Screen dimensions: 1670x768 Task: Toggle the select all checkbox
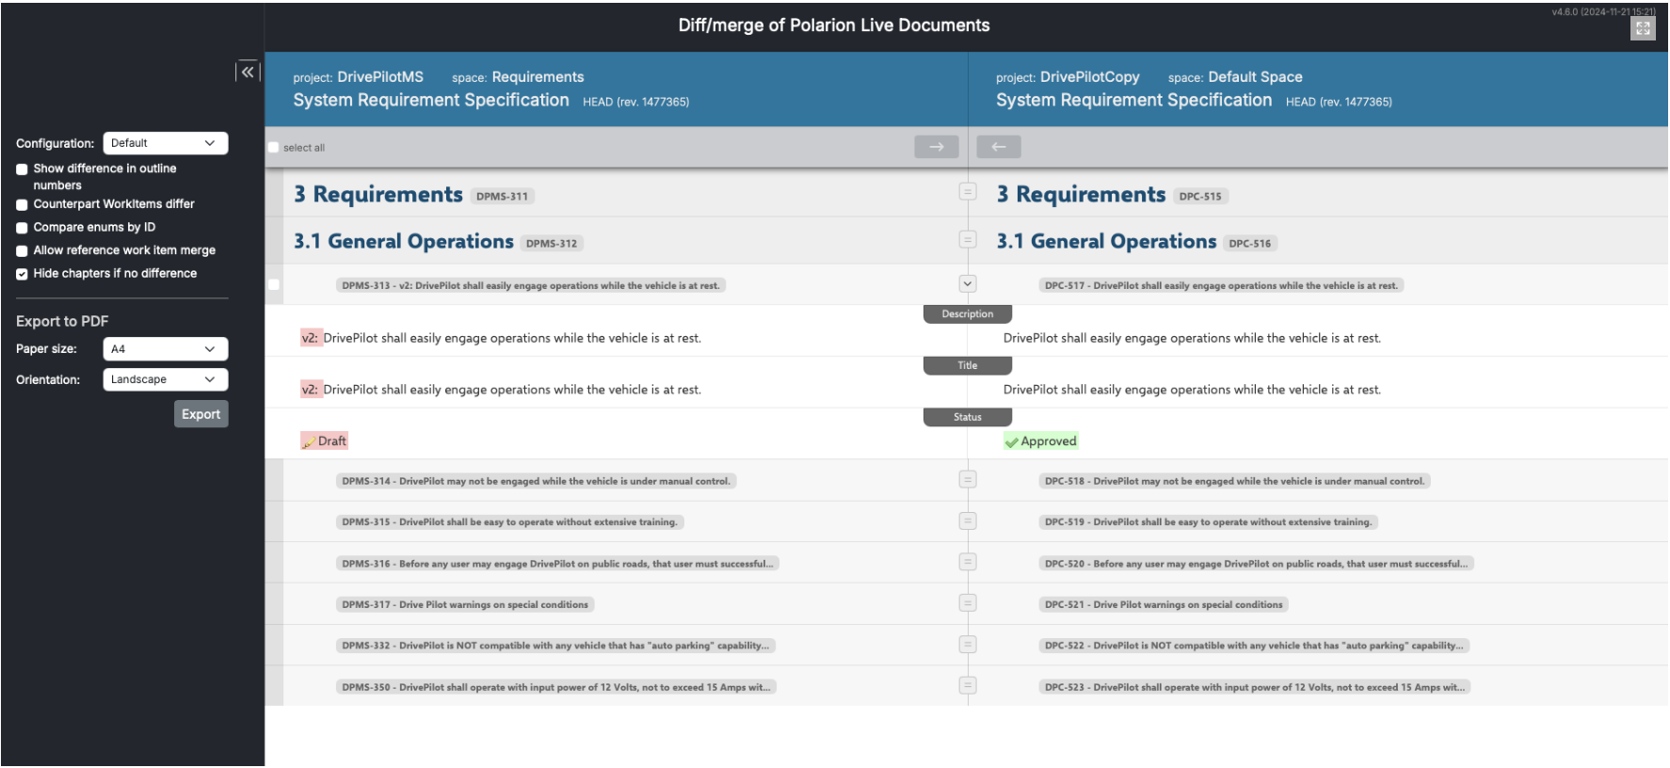click(274, 148)
